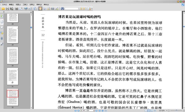185x112 pixels.
Task: Open the 帮助 (Help) menu
Action: 46,5
